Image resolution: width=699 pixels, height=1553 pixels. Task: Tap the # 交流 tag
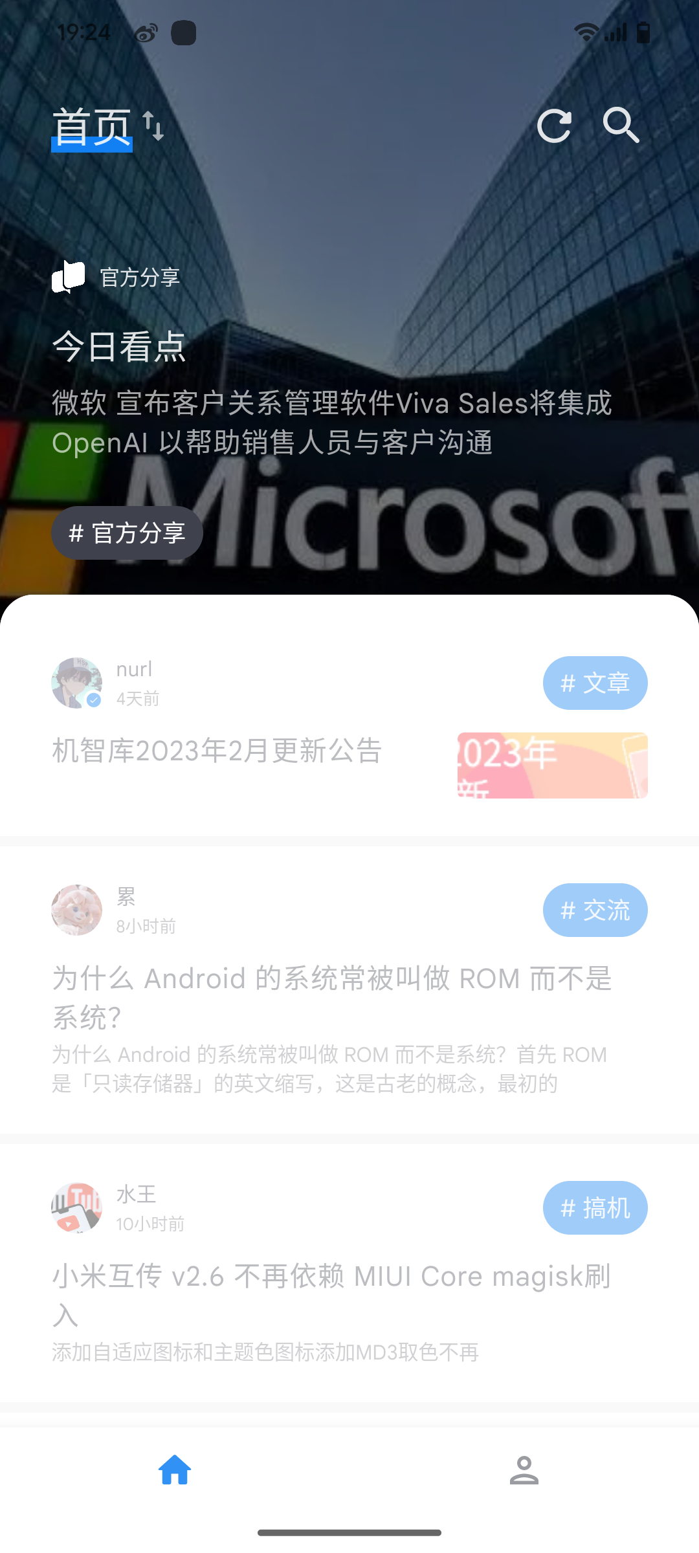pos(595,910)
